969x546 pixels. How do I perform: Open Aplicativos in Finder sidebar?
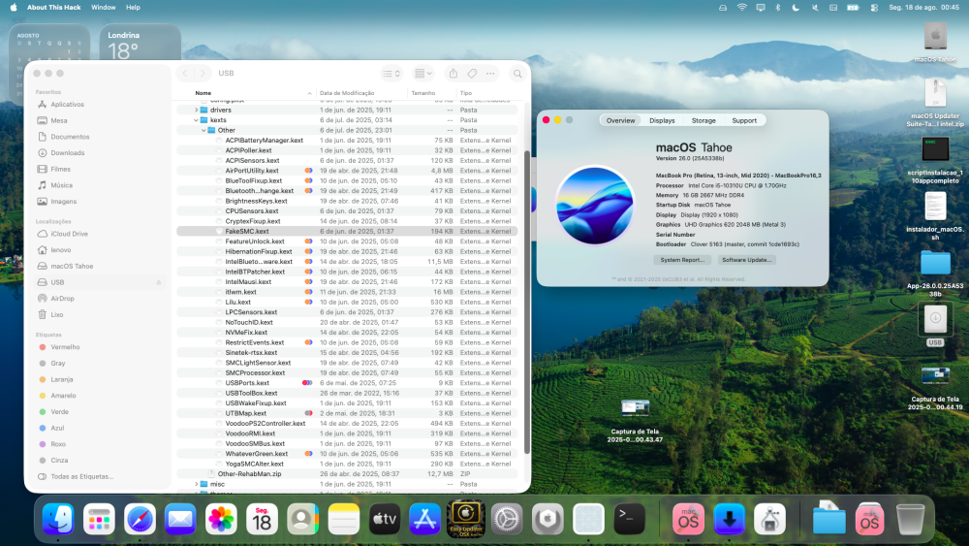coord(67,105)
